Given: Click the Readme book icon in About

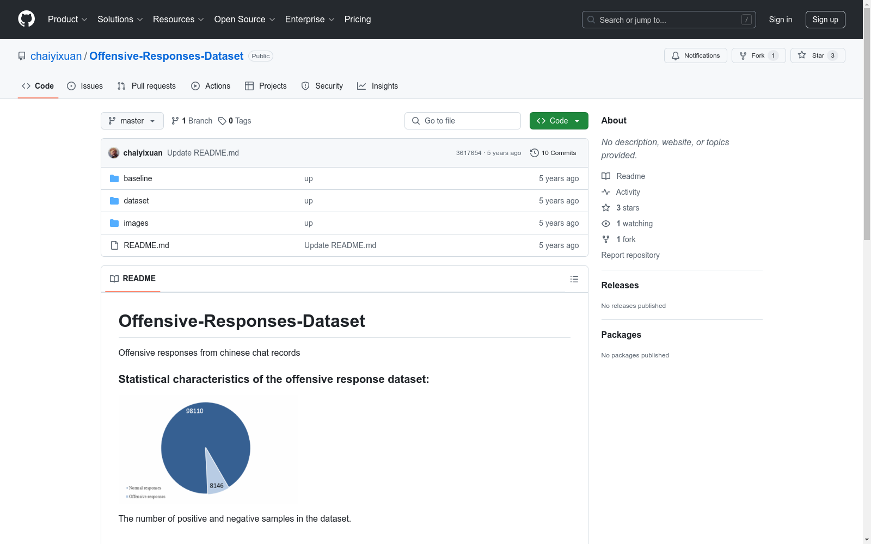Looking at the screenshot, I should tap(606, 176).
